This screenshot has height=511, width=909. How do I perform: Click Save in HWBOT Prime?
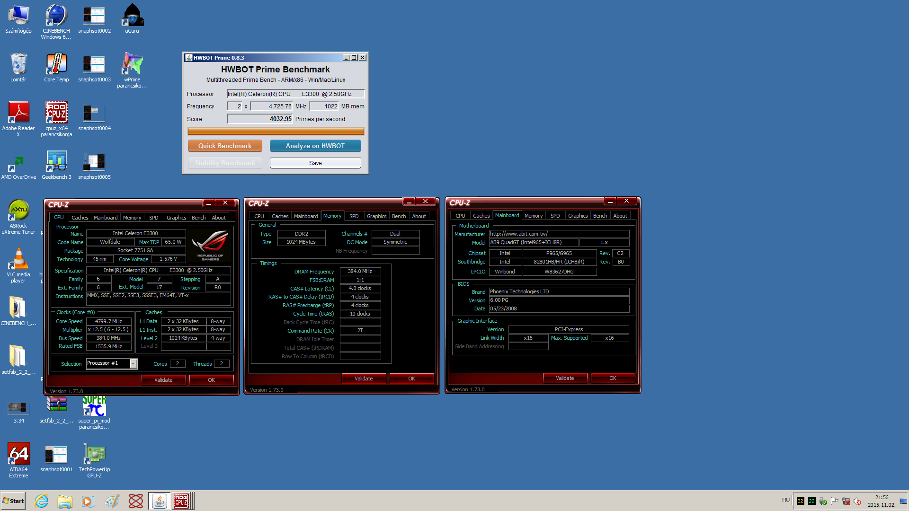pos(315,163)
